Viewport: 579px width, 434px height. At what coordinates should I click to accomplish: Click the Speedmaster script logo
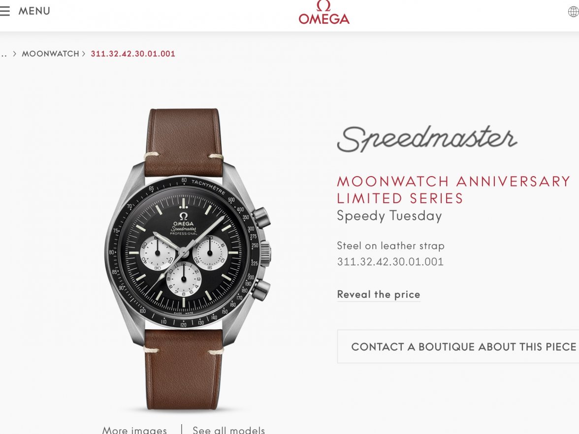(426, 139)
